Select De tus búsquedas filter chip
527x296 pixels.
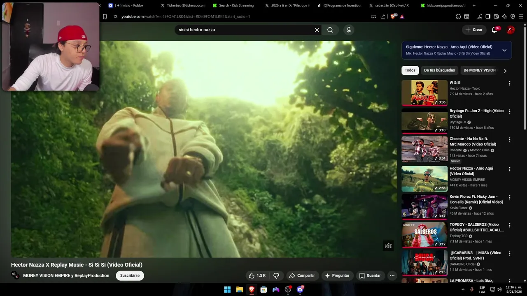(439, 70)
